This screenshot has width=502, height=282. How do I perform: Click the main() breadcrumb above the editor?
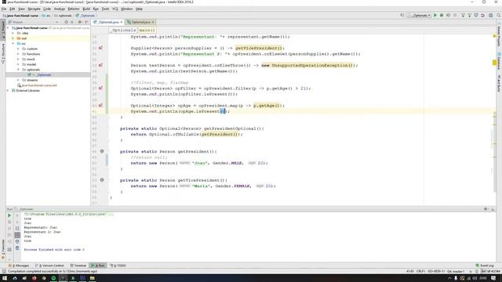pos(147,30)
